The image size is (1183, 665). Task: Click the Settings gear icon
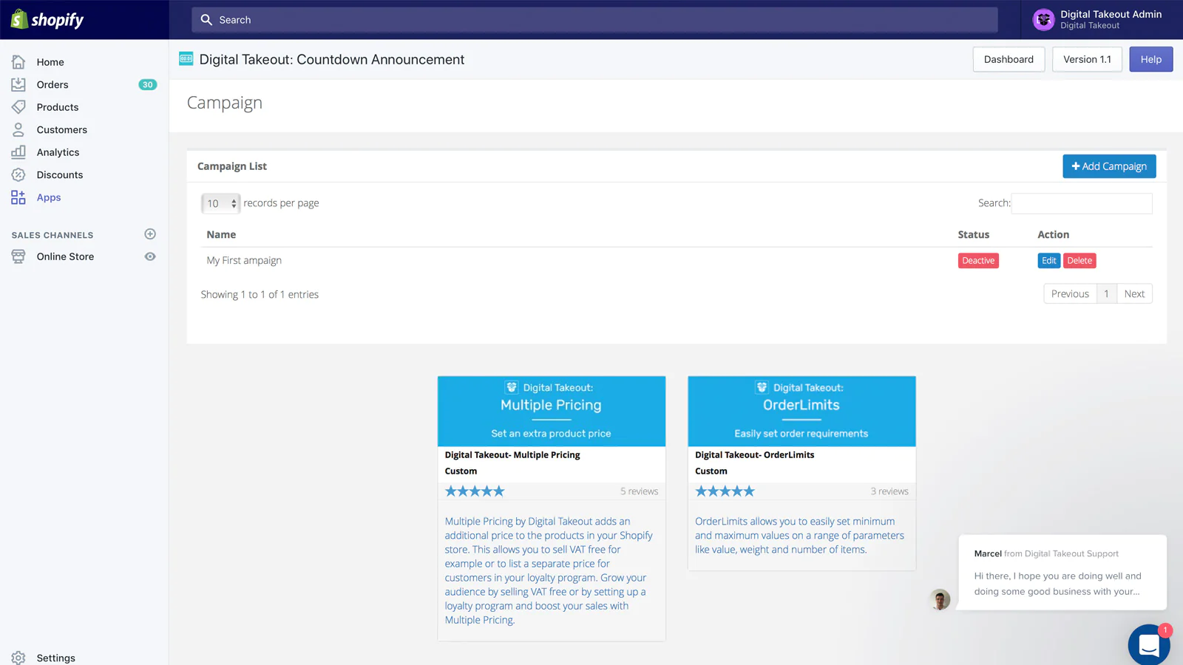pyautogui.click(x=18, y=658)
